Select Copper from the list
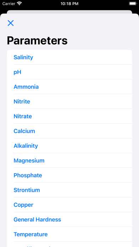The width and height of the screenshot is (139, 247). coord(69,205)
